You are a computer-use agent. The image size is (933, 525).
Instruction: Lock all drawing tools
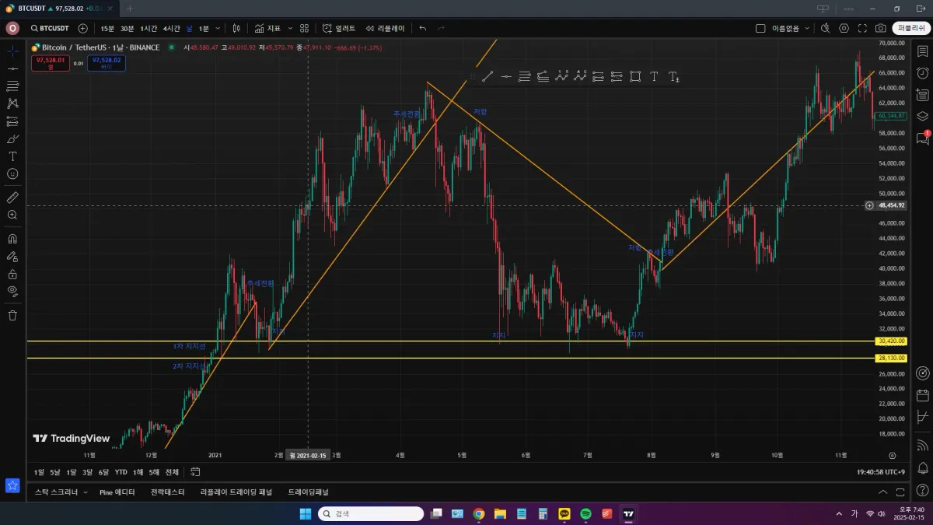[x=12, y=274]
